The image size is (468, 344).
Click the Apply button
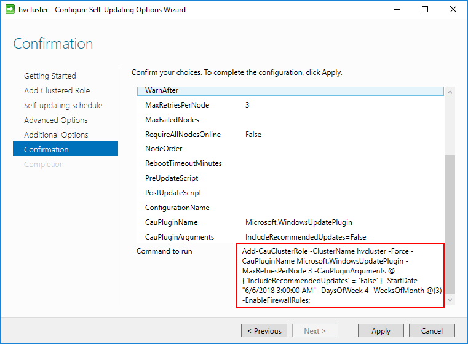381,330
